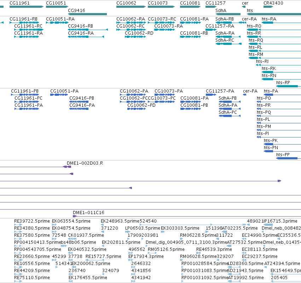
Task: Click the RE46539.3prime EST label
Action: (x=214, y=249)
